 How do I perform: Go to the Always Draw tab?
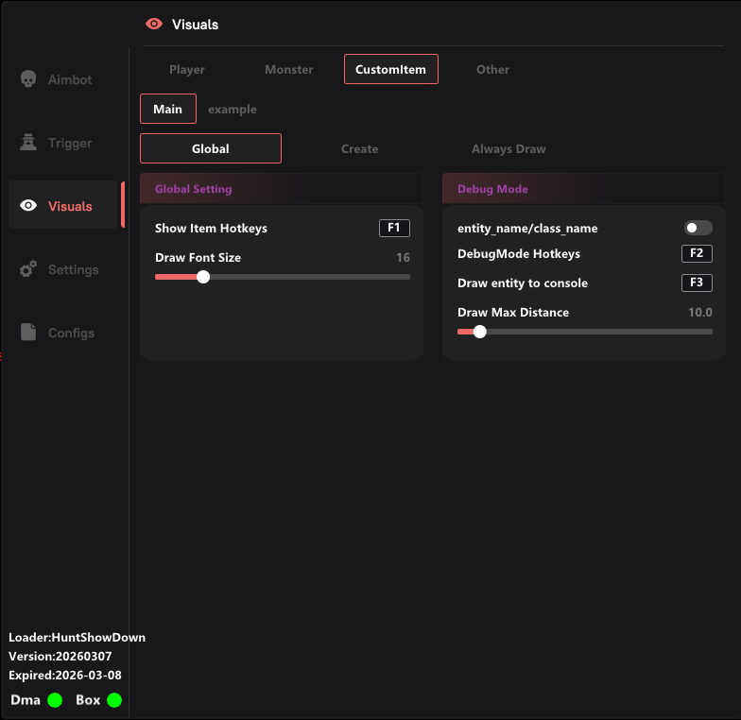coord(508,148)
